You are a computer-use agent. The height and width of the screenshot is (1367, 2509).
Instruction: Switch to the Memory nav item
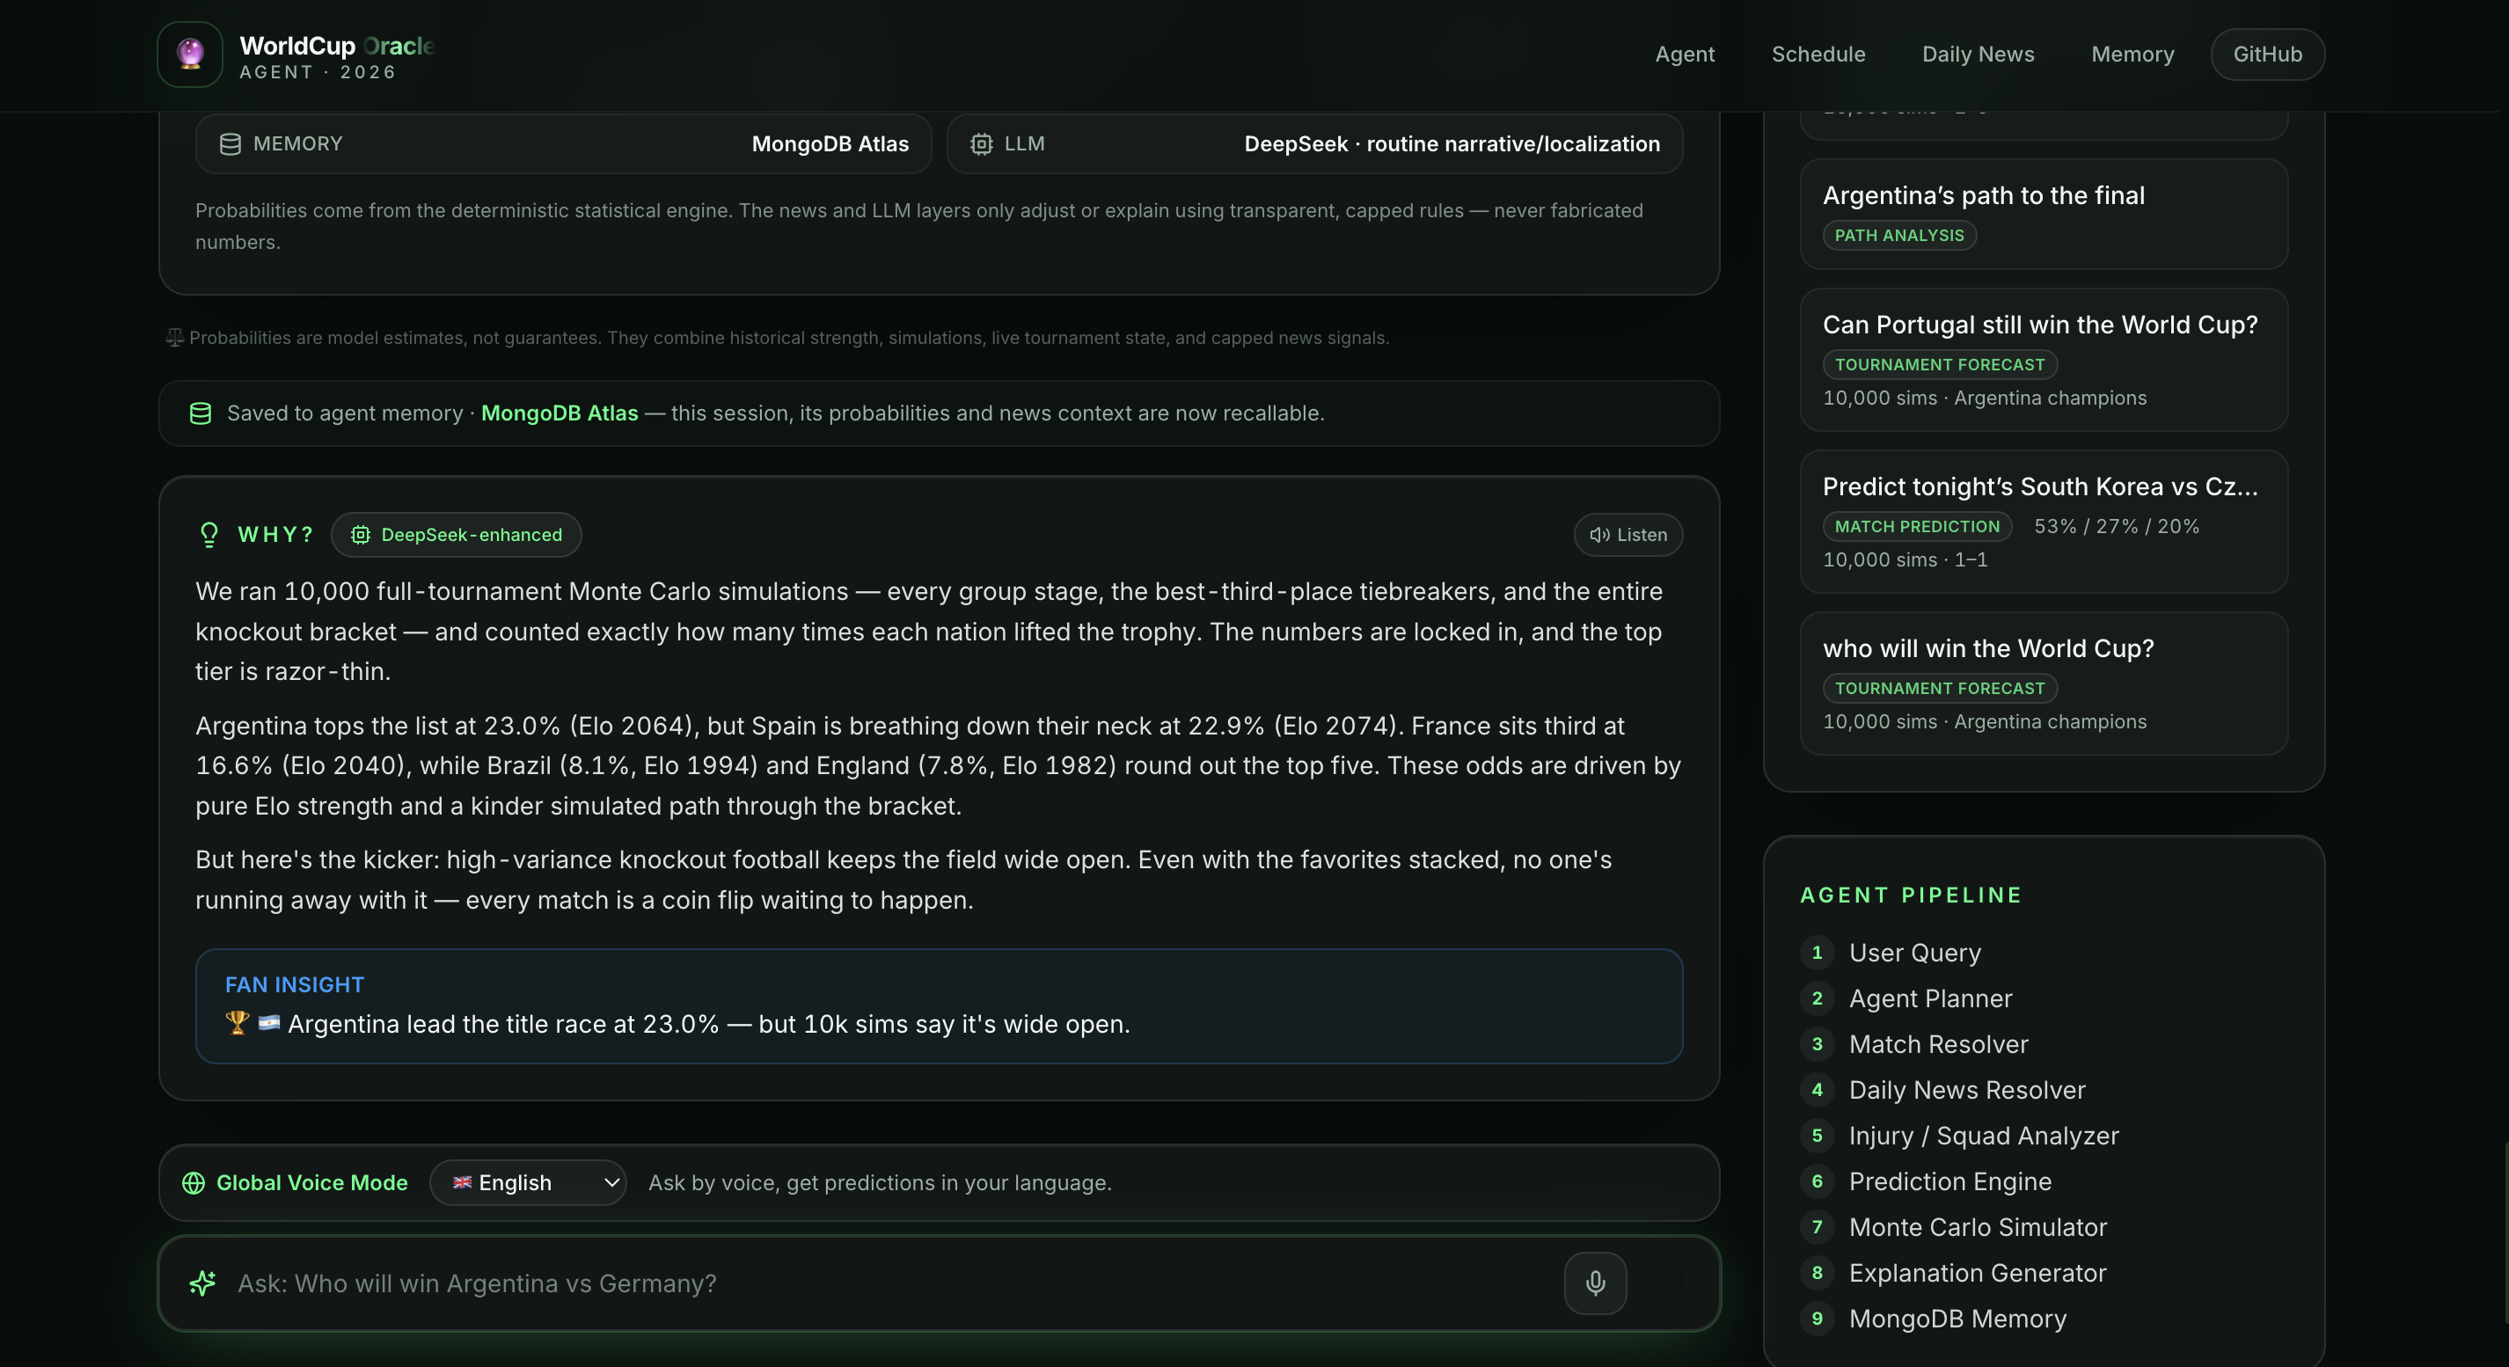(x=2133, y=55)
